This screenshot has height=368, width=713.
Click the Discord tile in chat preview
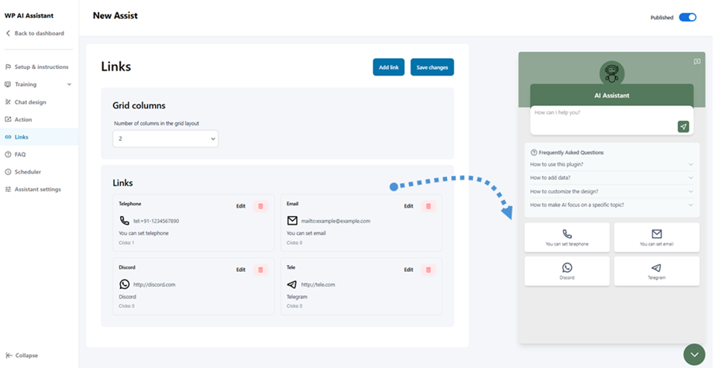[567, 270]
